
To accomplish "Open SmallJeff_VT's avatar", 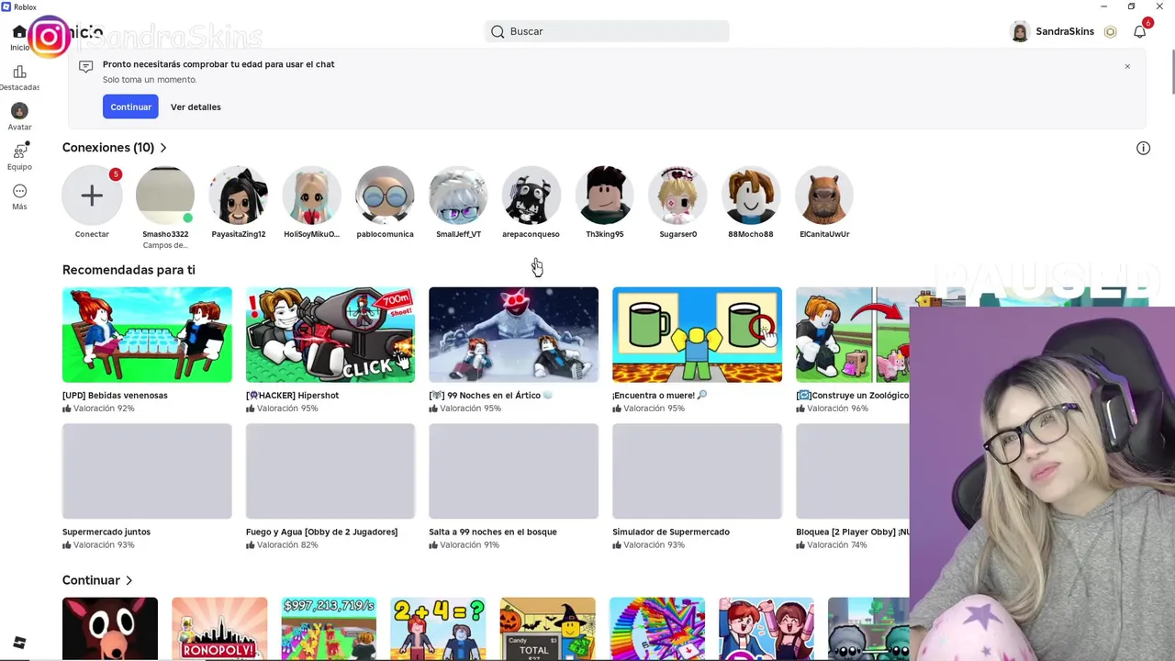I will 458,195.
